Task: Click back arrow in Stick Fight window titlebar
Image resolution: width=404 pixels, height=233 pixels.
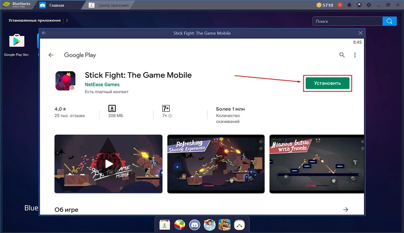Action: (x=44, y=33)
